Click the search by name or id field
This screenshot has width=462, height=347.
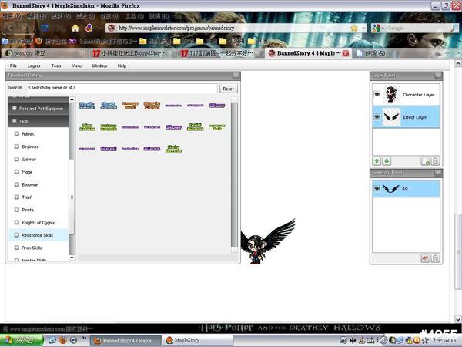tap(122, 88)
